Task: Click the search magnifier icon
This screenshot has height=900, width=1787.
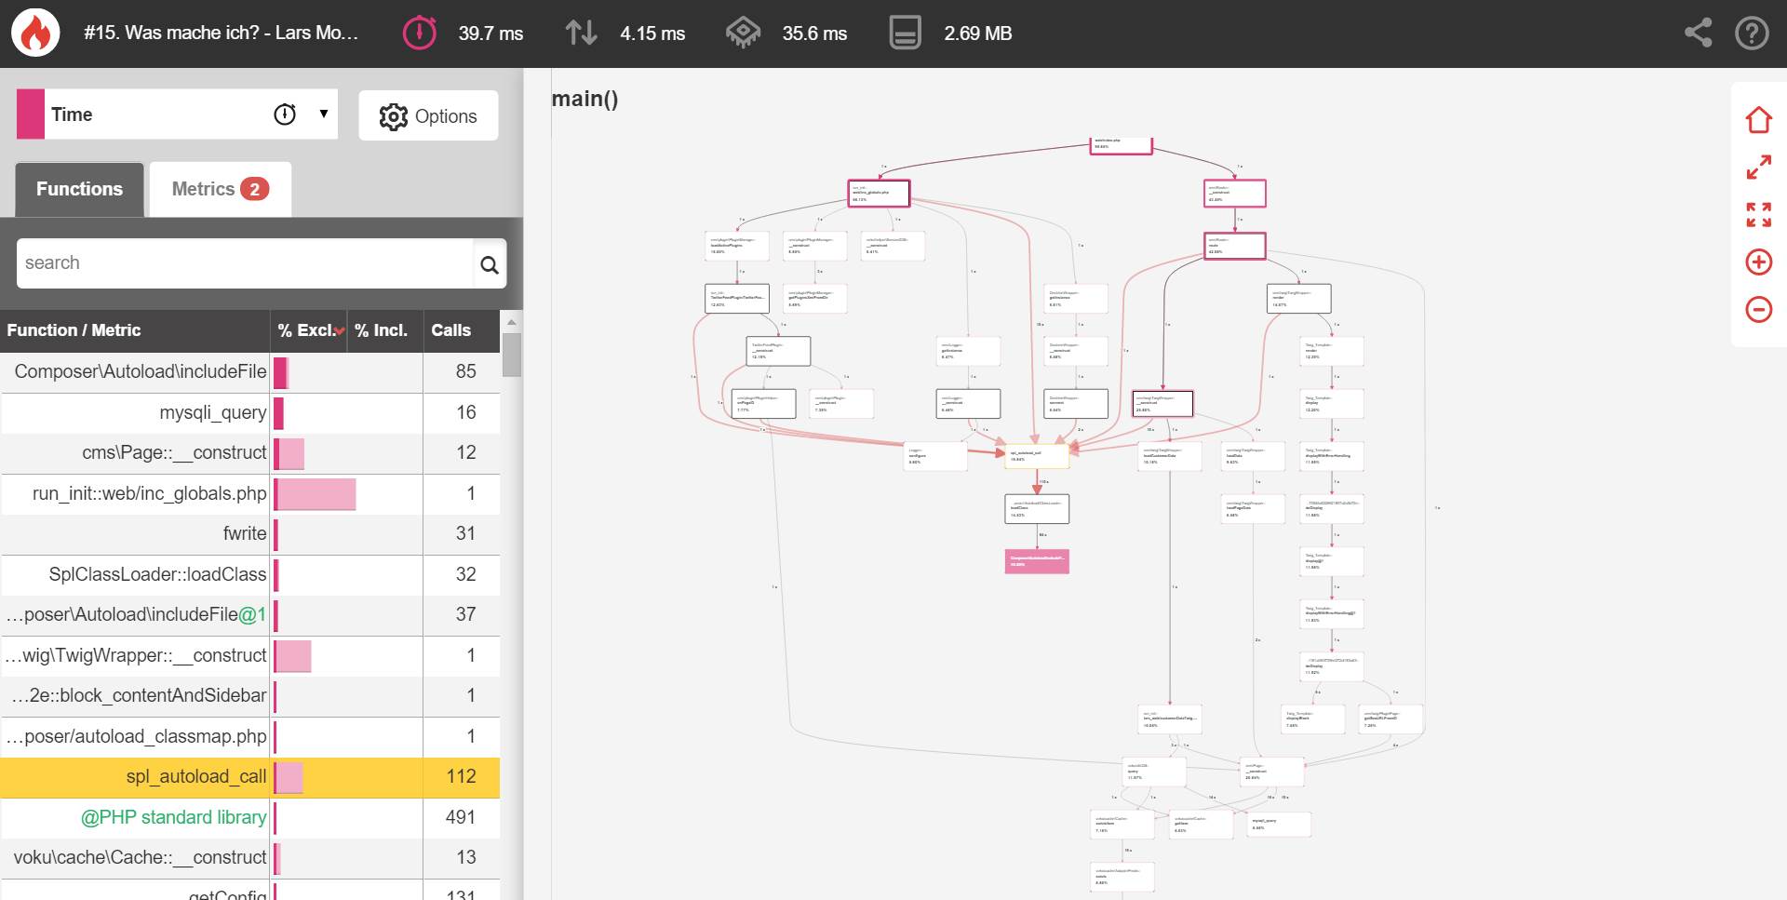Action: 489,265
